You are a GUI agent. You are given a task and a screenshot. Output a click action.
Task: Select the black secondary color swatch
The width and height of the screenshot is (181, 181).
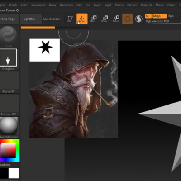tap(4, 173)
